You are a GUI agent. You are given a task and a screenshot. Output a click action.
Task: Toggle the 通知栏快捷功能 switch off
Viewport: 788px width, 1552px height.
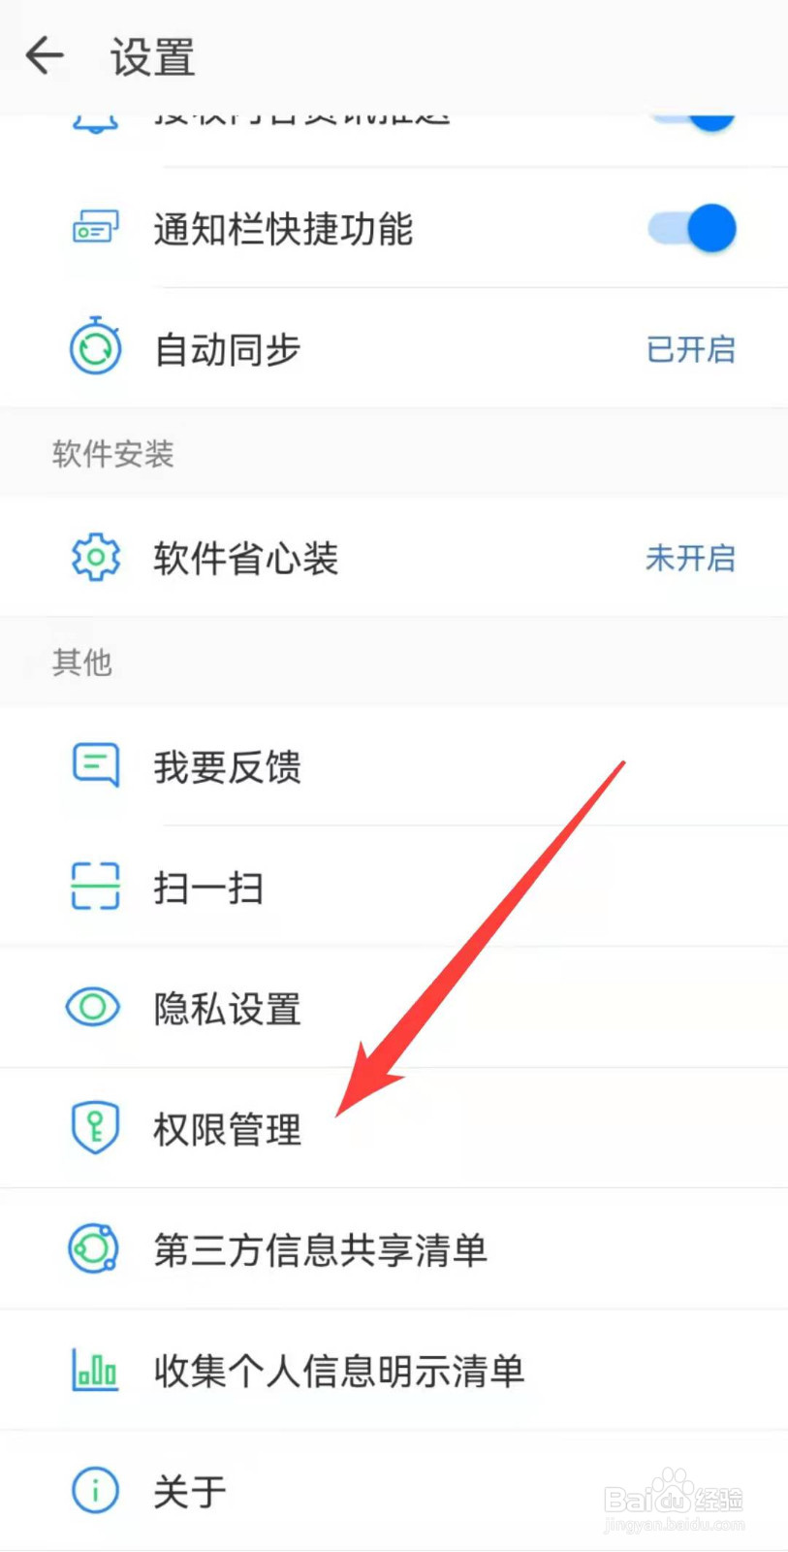pyautogui.click(x=692, y=229)
